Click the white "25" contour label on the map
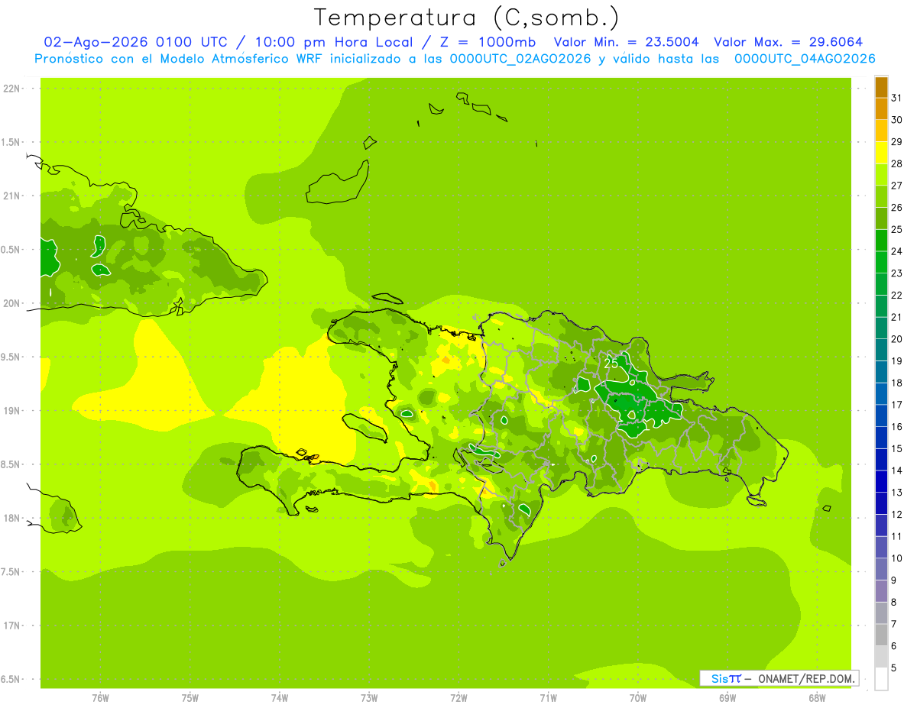 click(611, 363)
